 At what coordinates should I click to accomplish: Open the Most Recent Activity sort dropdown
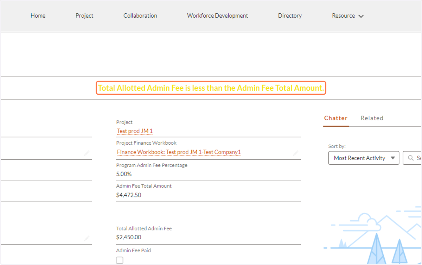[364, 158]
